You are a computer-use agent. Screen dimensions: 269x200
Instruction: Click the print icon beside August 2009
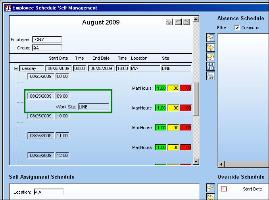coord(169,22)
